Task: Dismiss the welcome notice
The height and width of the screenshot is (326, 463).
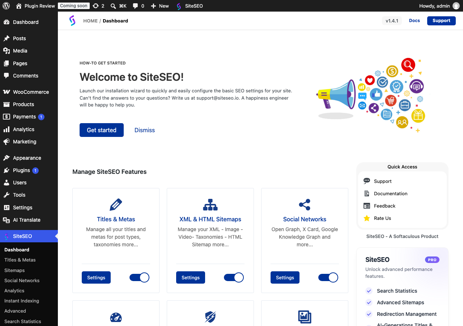Action: coord(145,130)
